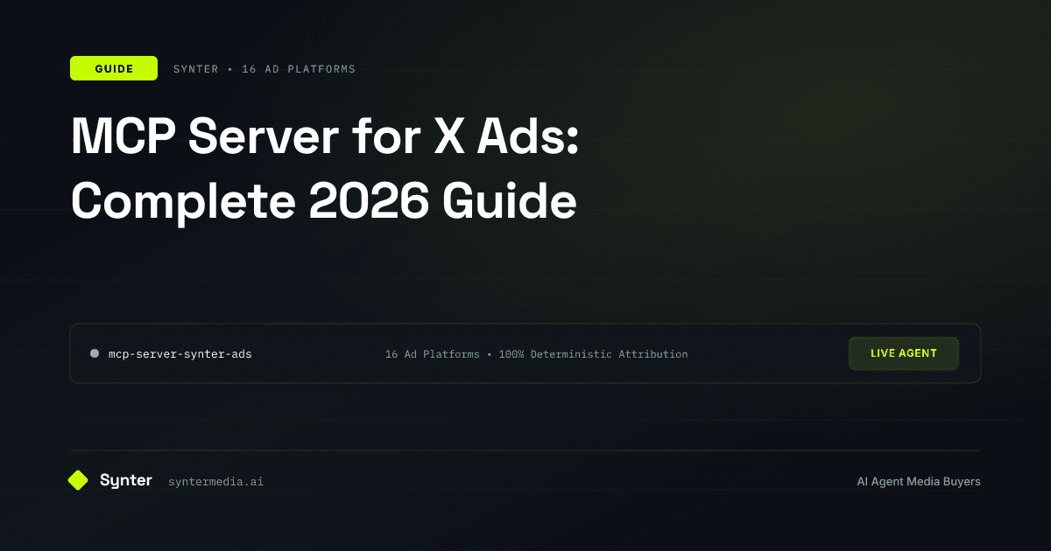Click the 'AI Agent Media Buyers' tagline
The width and height of the screenshot is (1051, 551).
point(919,482)
